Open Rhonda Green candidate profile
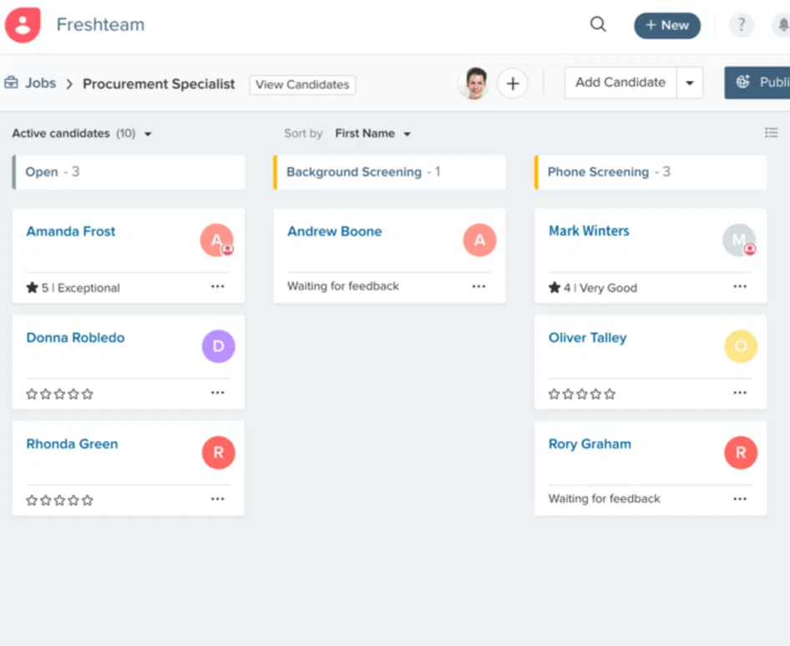The width and height of the screenshot is (790, 646). tap(72, 444)
